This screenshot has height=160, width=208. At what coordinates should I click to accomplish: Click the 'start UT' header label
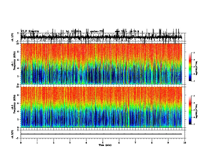tap(119, 31)
